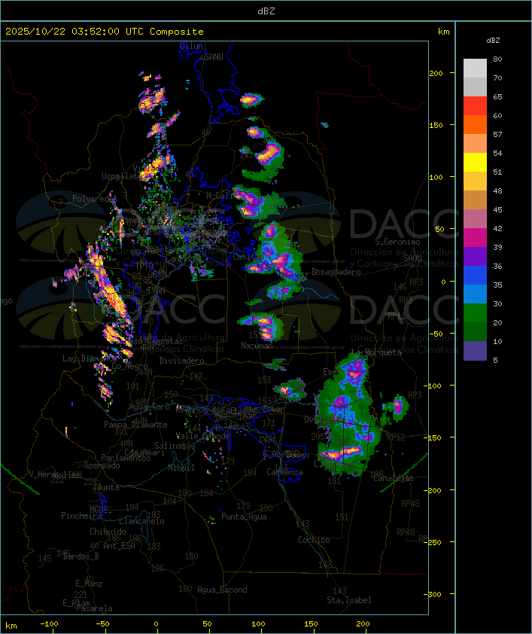Screen dimensions: 532x634
Task: Click the royal blue 35–36 dBZ swatch
Action: click(x=475, y=276)
